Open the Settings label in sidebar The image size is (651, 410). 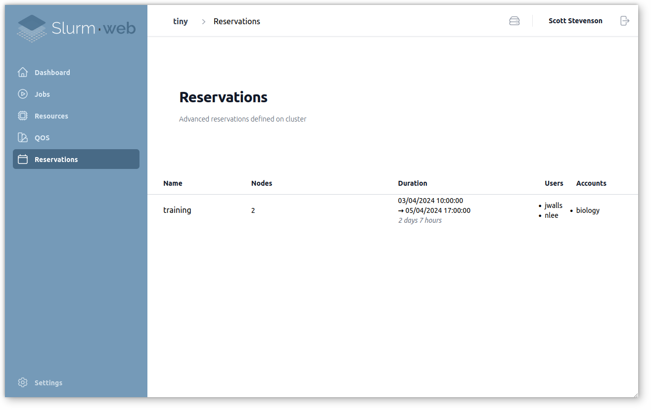[48, 383]
